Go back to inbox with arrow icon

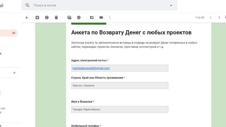pos(27,18)
